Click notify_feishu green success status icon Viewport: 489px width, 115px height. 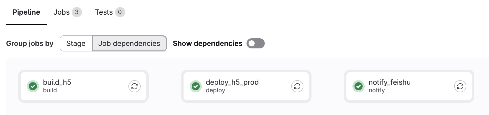point(359,86)
